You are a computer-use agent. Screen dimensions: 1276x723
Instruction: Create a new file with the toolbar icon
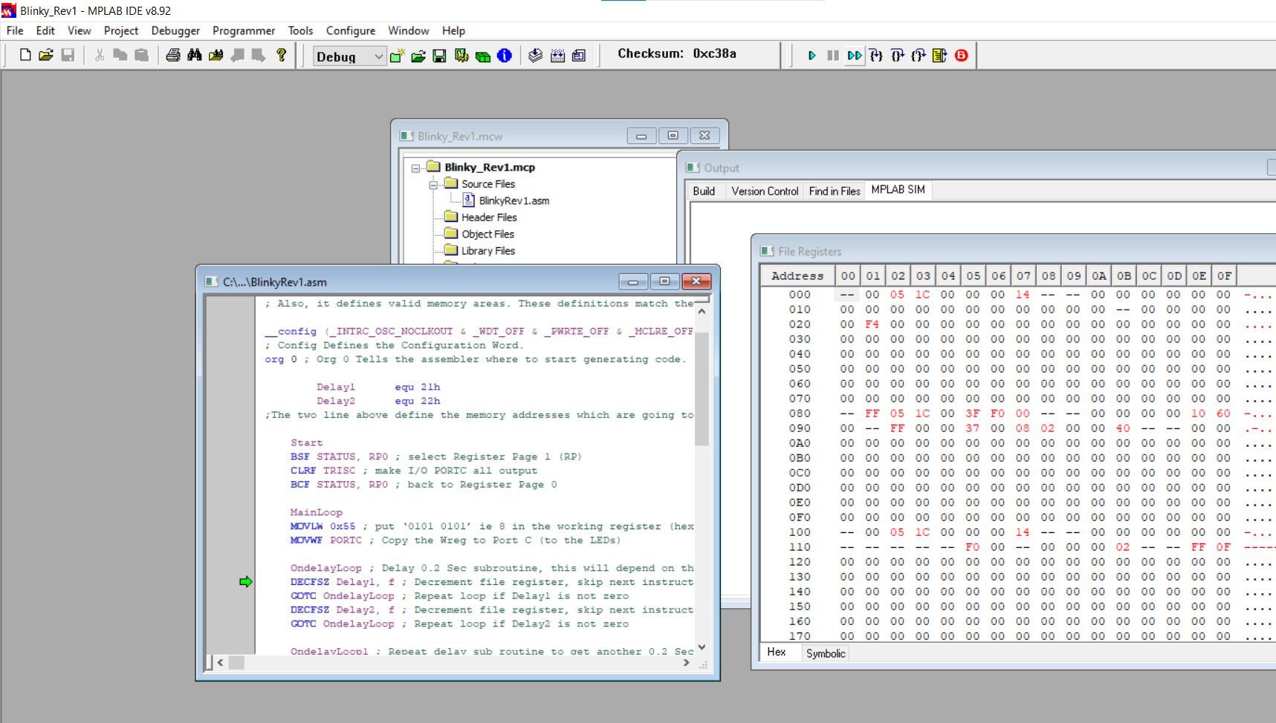pos(24,54)
